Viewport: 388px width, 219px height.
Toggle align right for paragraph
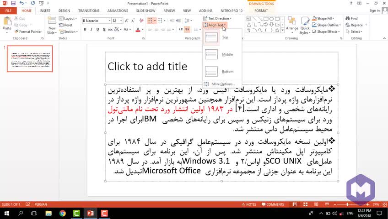coord(162,29)
